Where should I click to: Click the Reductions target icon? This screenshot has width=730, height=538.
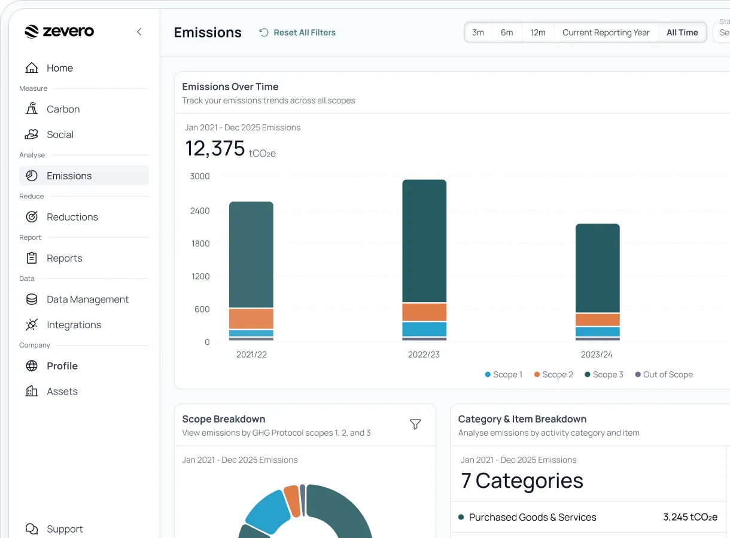coord(32,217)
